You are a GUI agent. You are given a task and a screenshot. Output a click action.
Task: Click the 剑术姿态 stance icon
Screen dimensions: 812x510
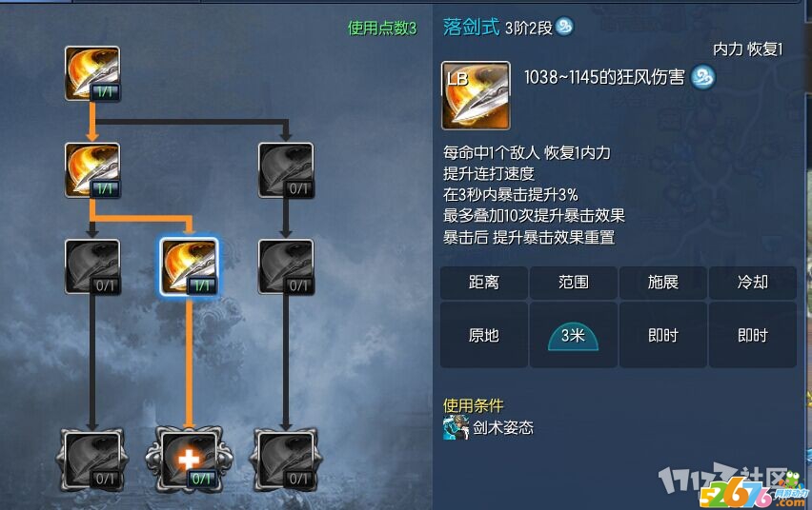(456, 428)
